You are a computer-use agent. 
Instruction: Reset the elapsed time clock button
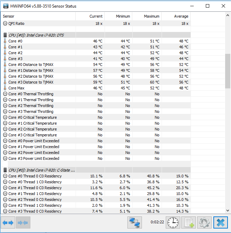pos(173,222)
